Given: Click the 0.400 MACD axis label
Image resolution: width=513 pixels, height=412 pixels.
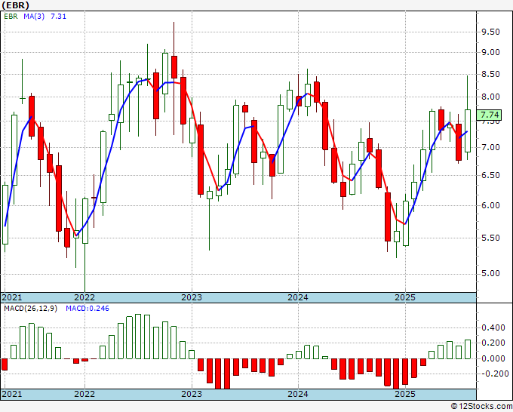Looking at the screenshot, I should (493, 328).
